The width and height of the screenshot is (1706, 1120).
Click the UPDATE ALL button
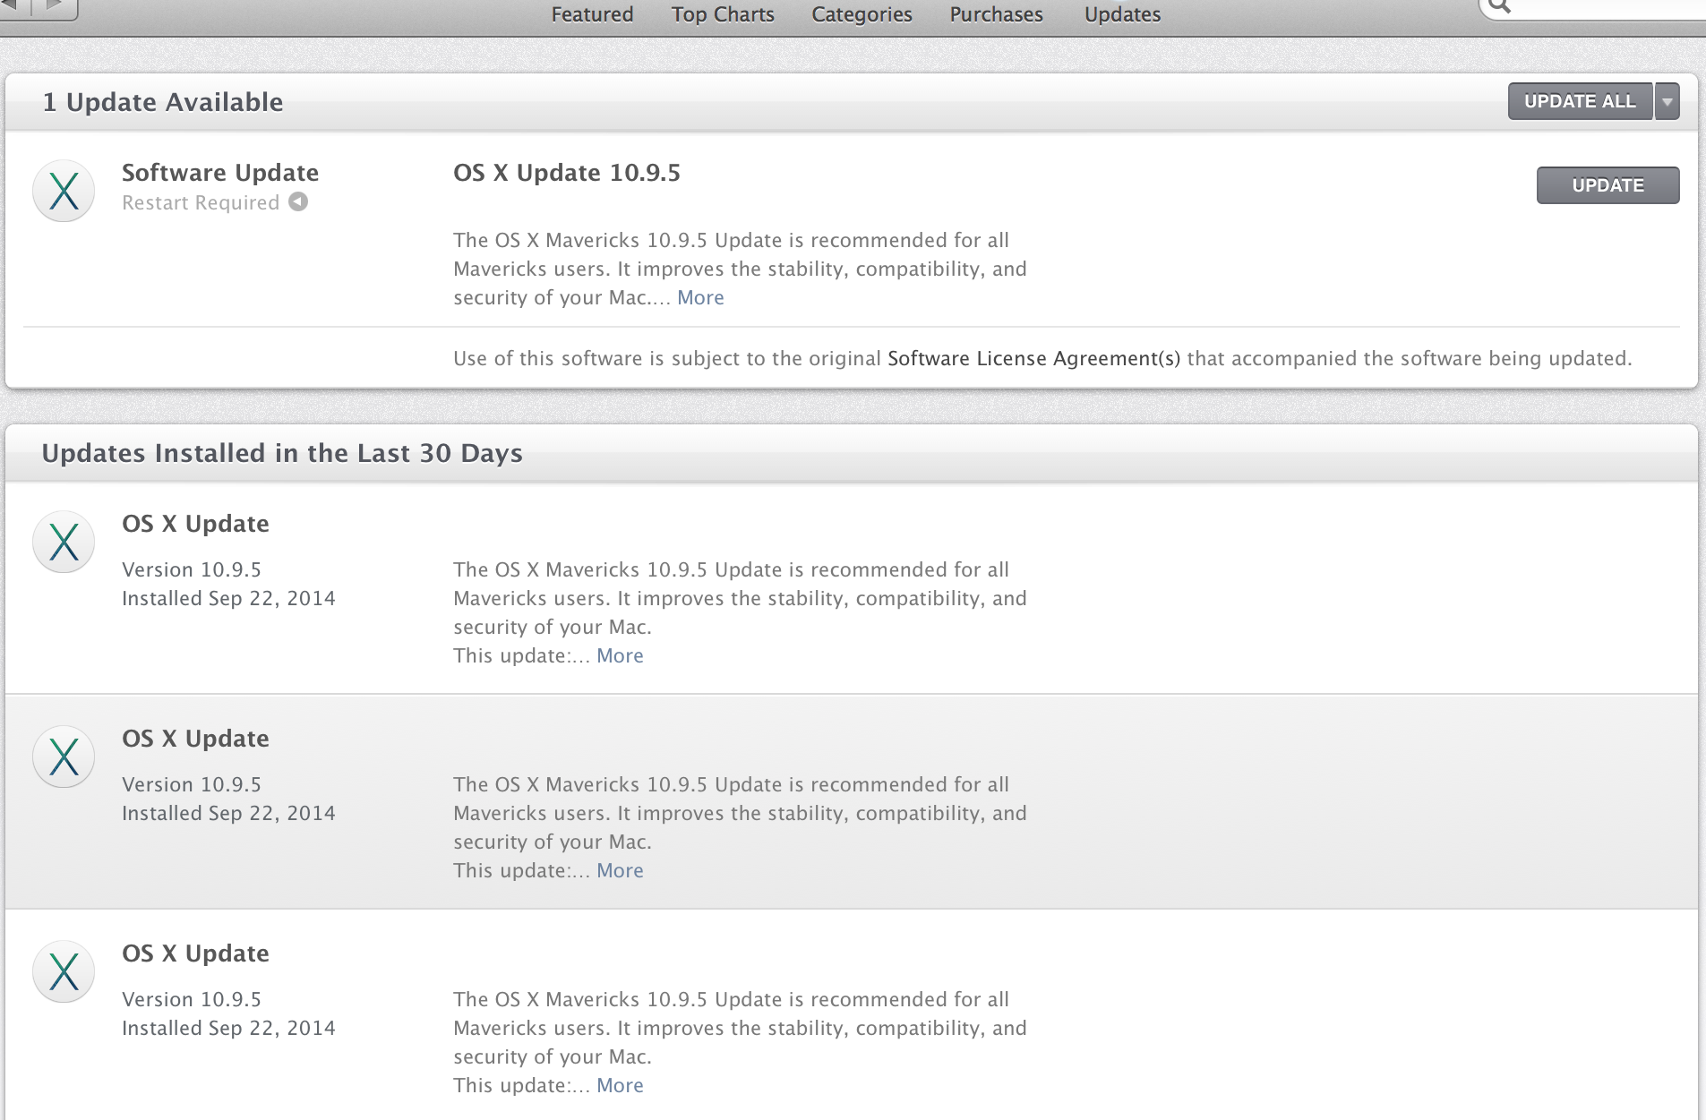coord(1581,101)
